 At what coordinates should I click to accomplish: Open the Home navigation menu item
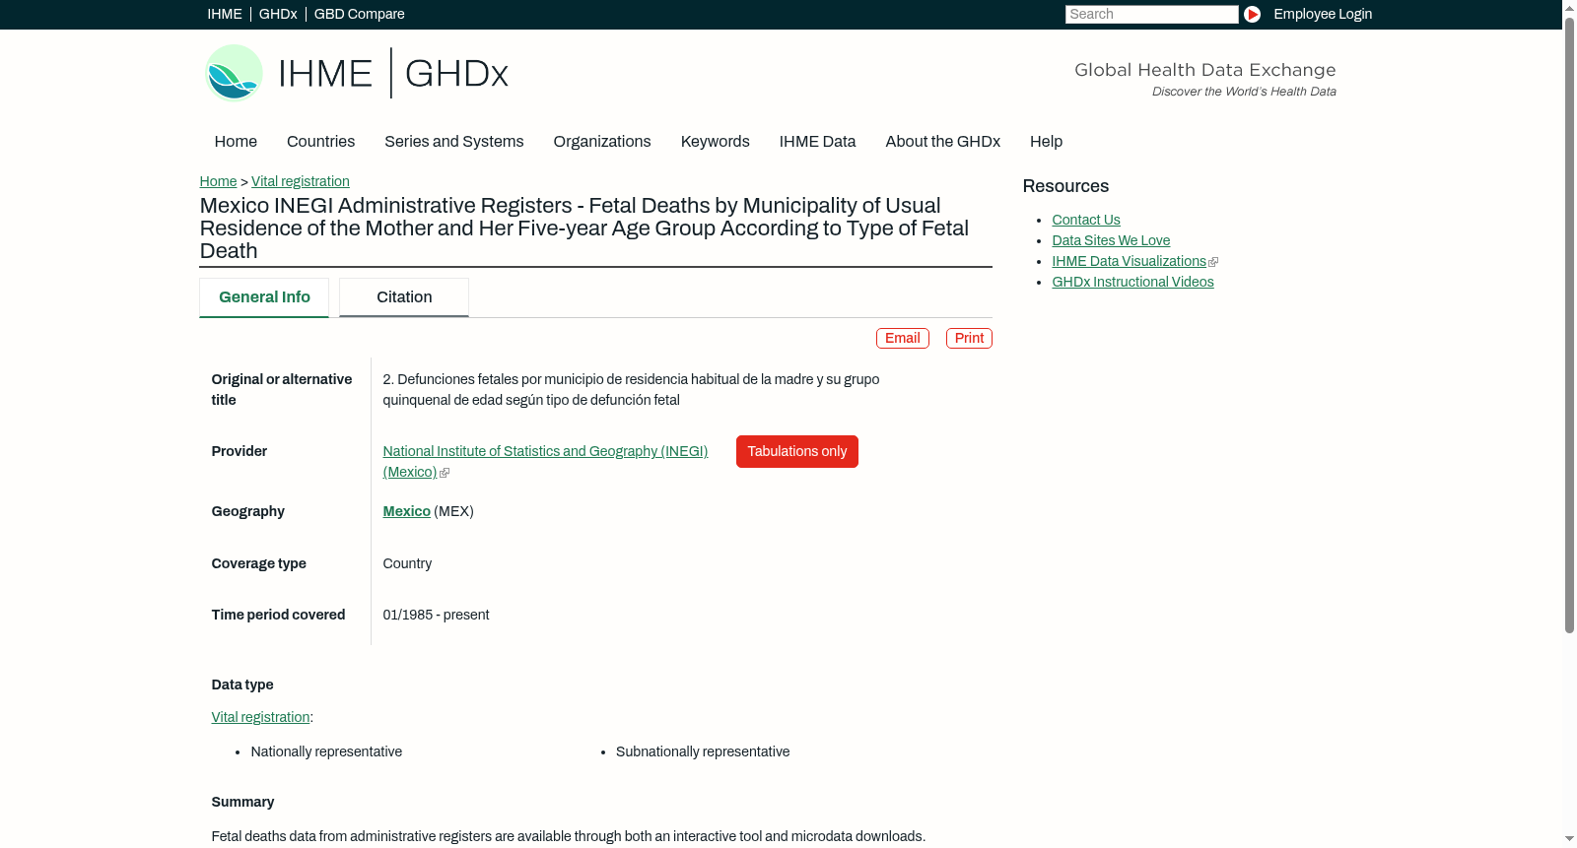click(x=236, y=142)
